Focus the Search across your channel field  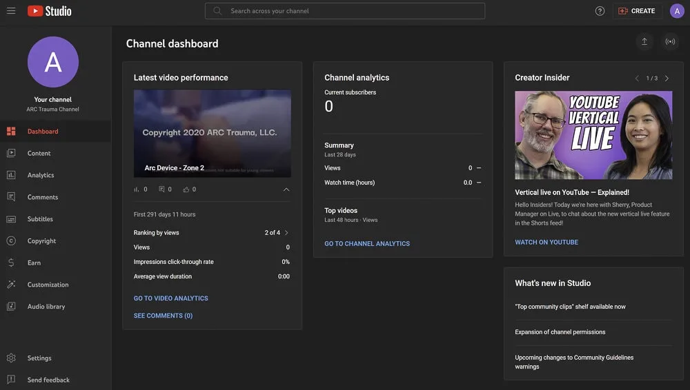tap(344, 11)
